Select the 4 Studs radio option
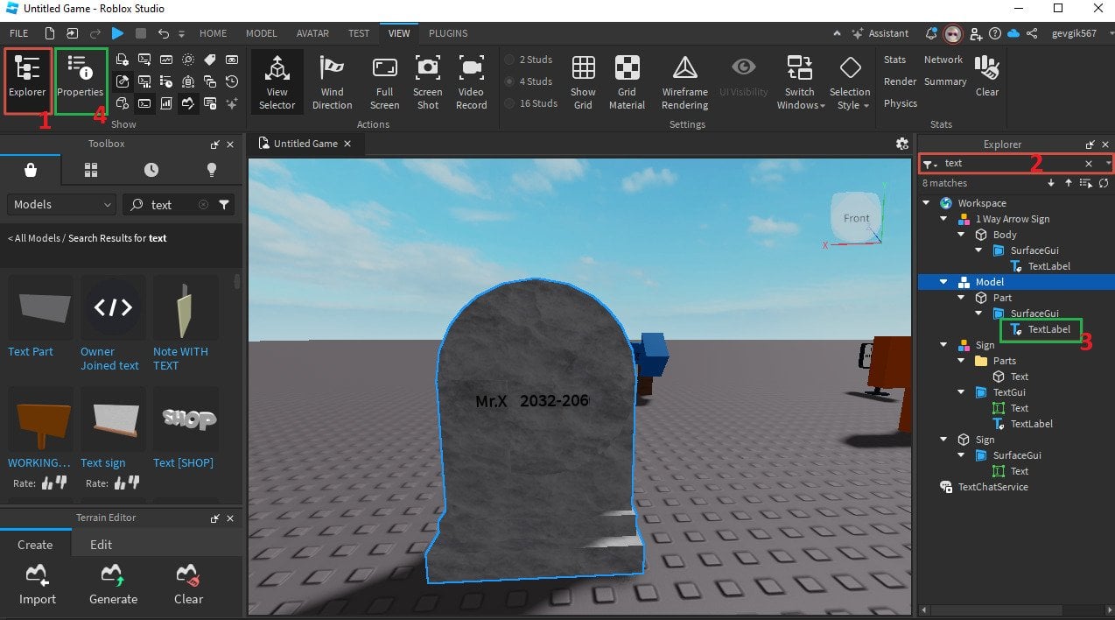This screenshot has width=1115, height=620. [x=529, y=81]
